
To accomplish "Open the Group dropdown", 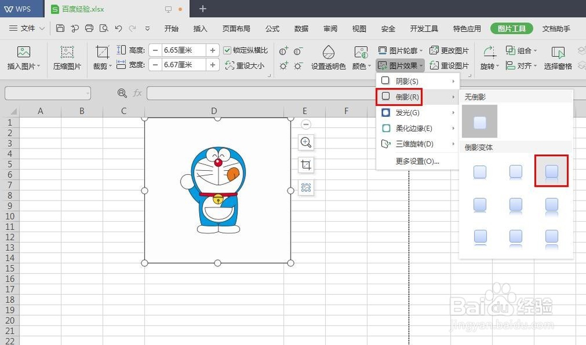I will (521, 50).
